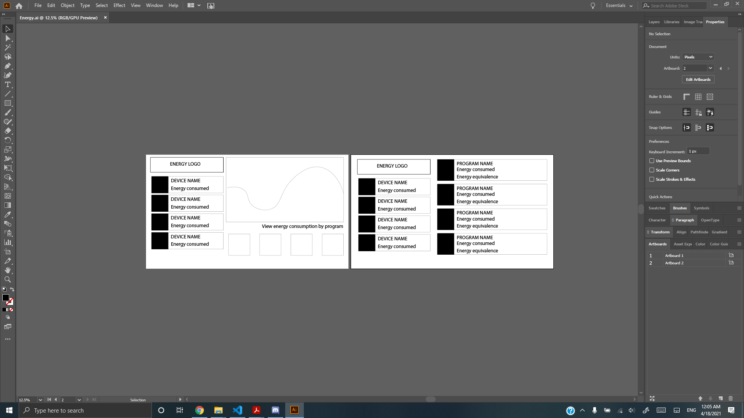This screenshot has height=418, width=744.
Task: Toggle Scale Corners checkbox
Action: point(652,170)
